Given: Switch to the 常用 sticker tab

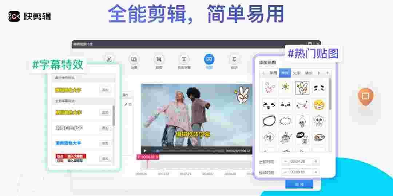Looking at the screenshot, I should pyautogui.click(x=273, y=73).
